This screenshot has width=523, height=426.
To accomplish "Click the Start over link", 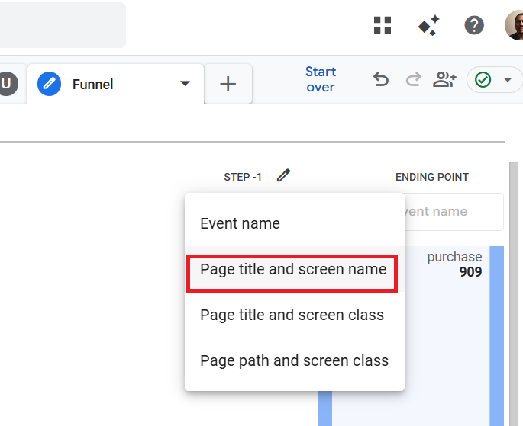I will [x=320, y=79].
